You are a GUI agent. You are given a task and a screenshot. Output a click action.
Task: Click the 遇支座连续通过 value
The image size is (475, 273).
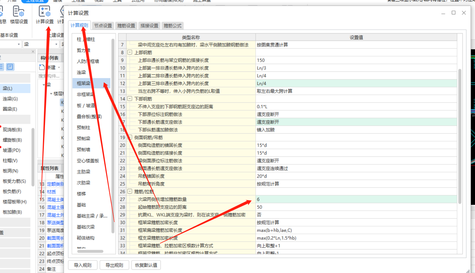(356, 168)
